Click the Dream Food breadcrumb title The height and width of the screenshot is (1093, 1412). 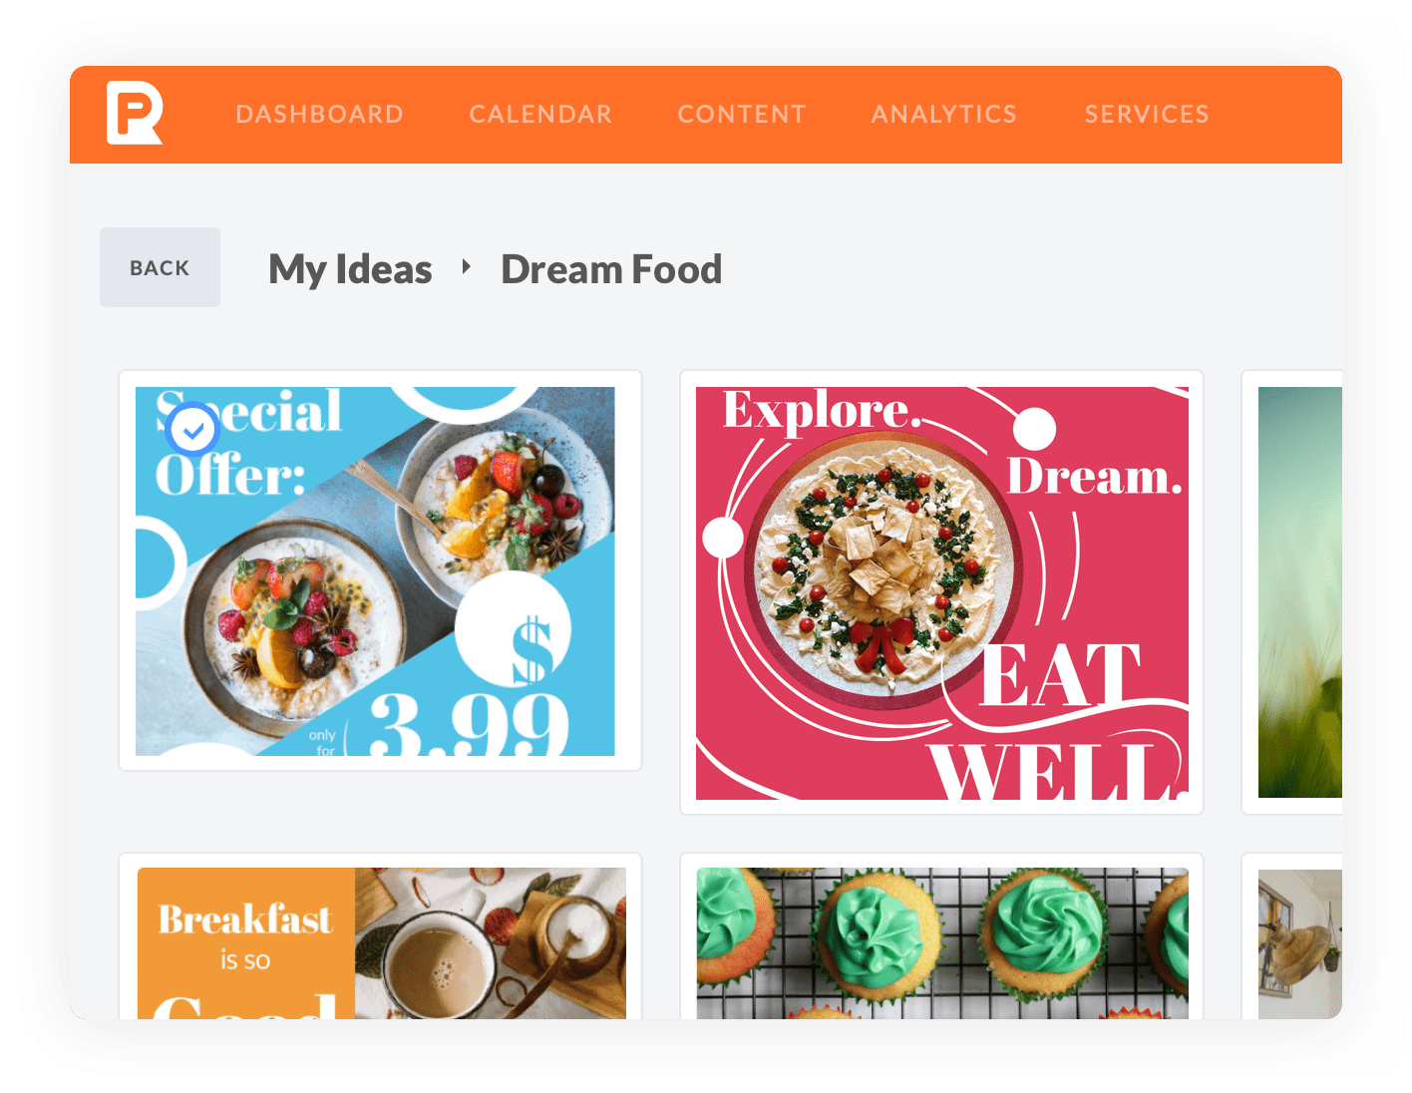[611, 269]
